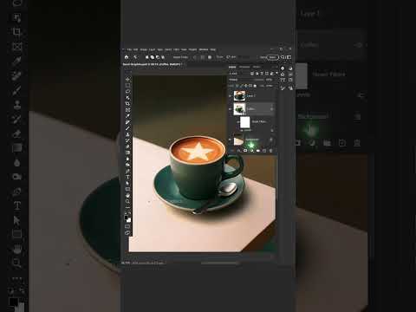Click the delete layer trash icon
Screen dimensions: 416x312
click(271, 151)
